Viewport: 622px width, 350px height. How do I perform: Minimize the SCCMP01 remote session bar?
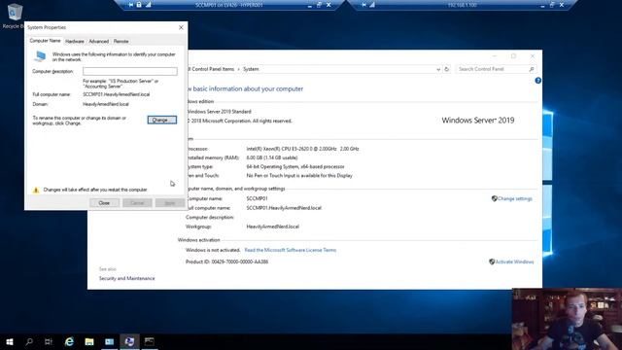click(310, 6)
